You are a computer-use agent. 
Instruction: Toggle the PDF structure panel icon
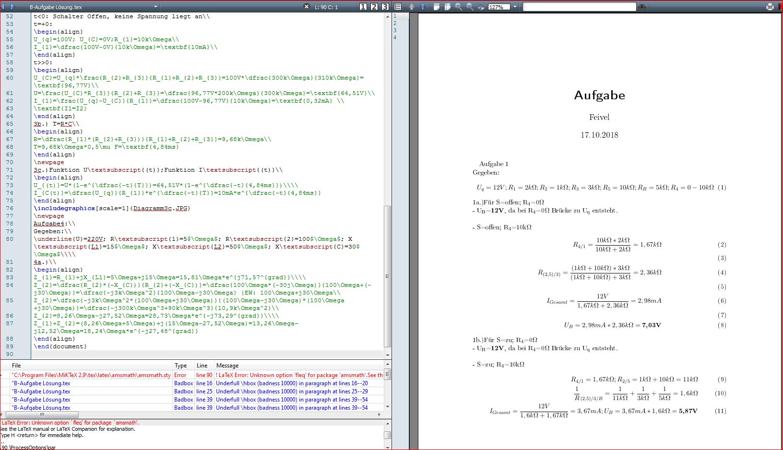pos(398,7)
